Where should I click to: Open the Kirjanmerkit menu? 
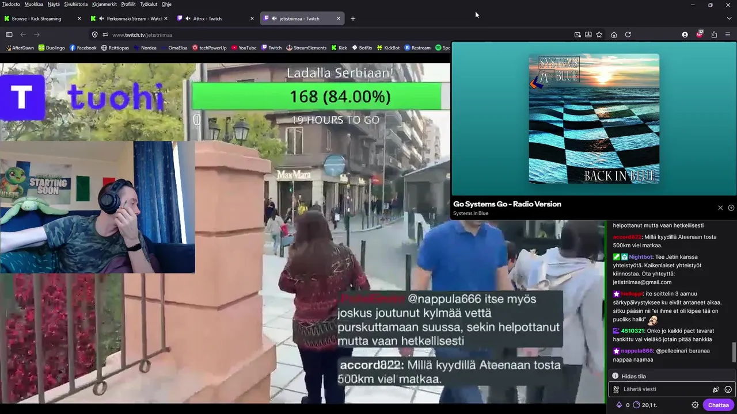point(104,4)
